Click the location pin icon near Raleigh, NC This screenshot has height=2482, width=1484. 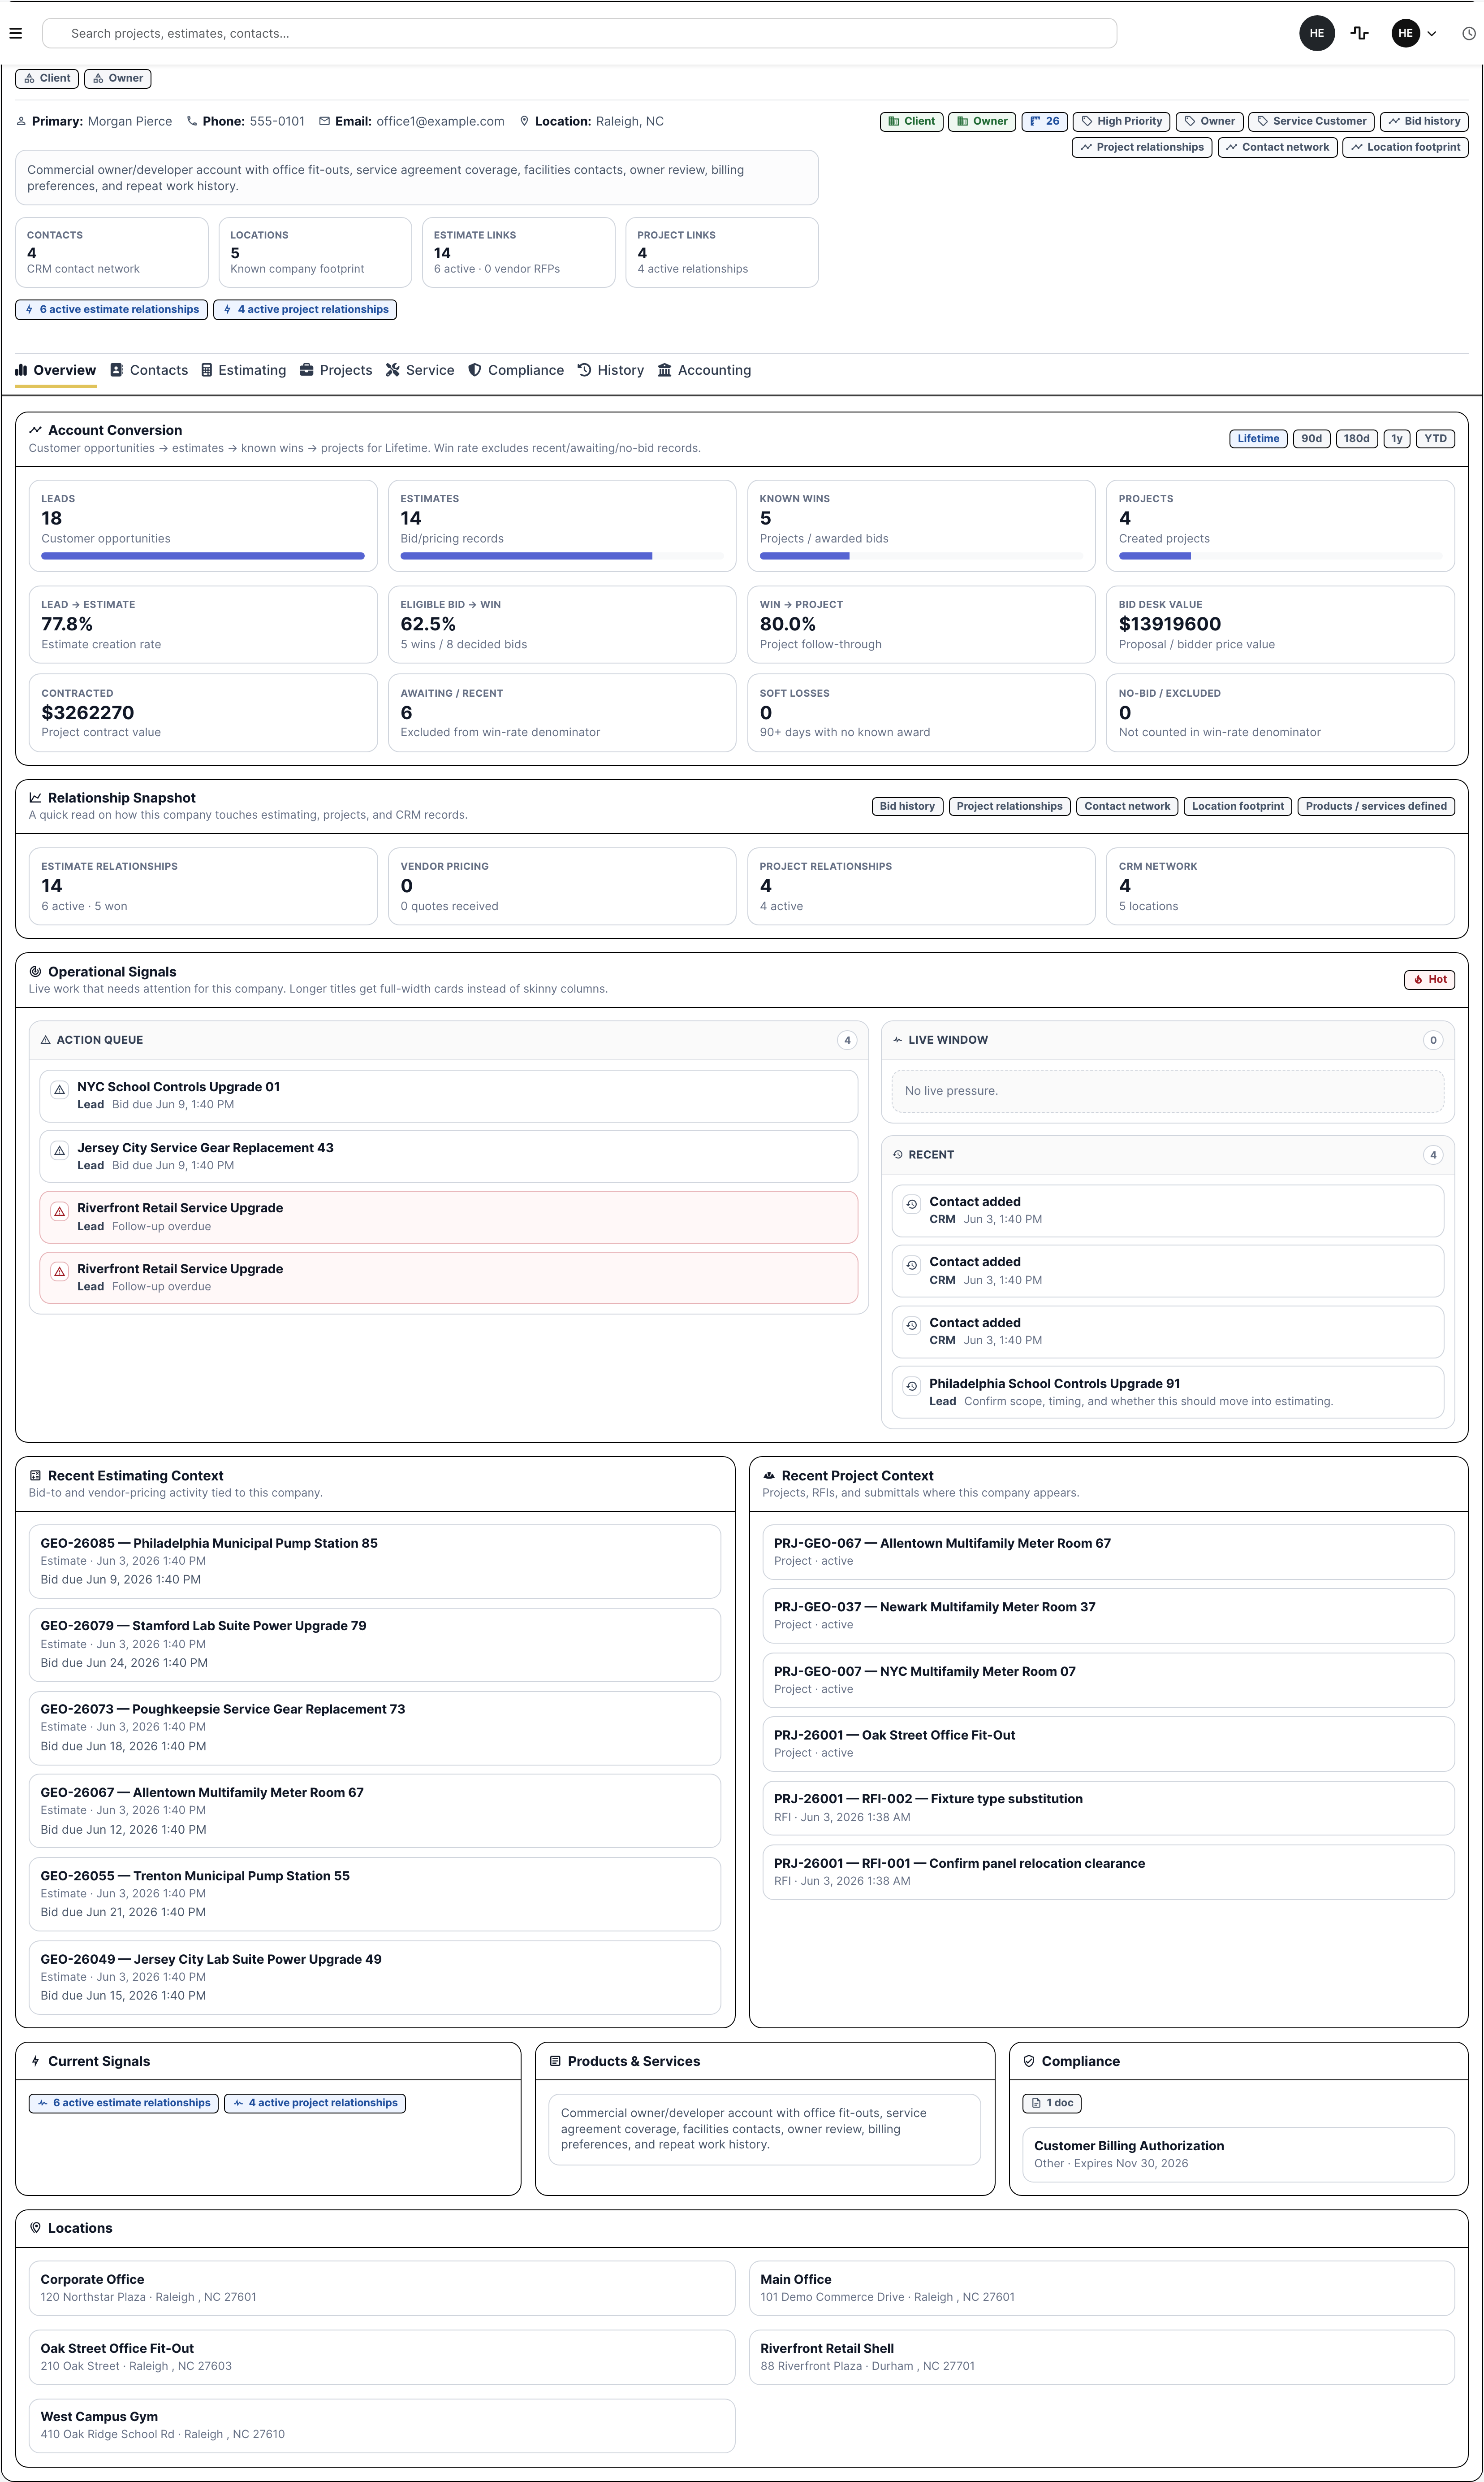(x=524, y=121)
